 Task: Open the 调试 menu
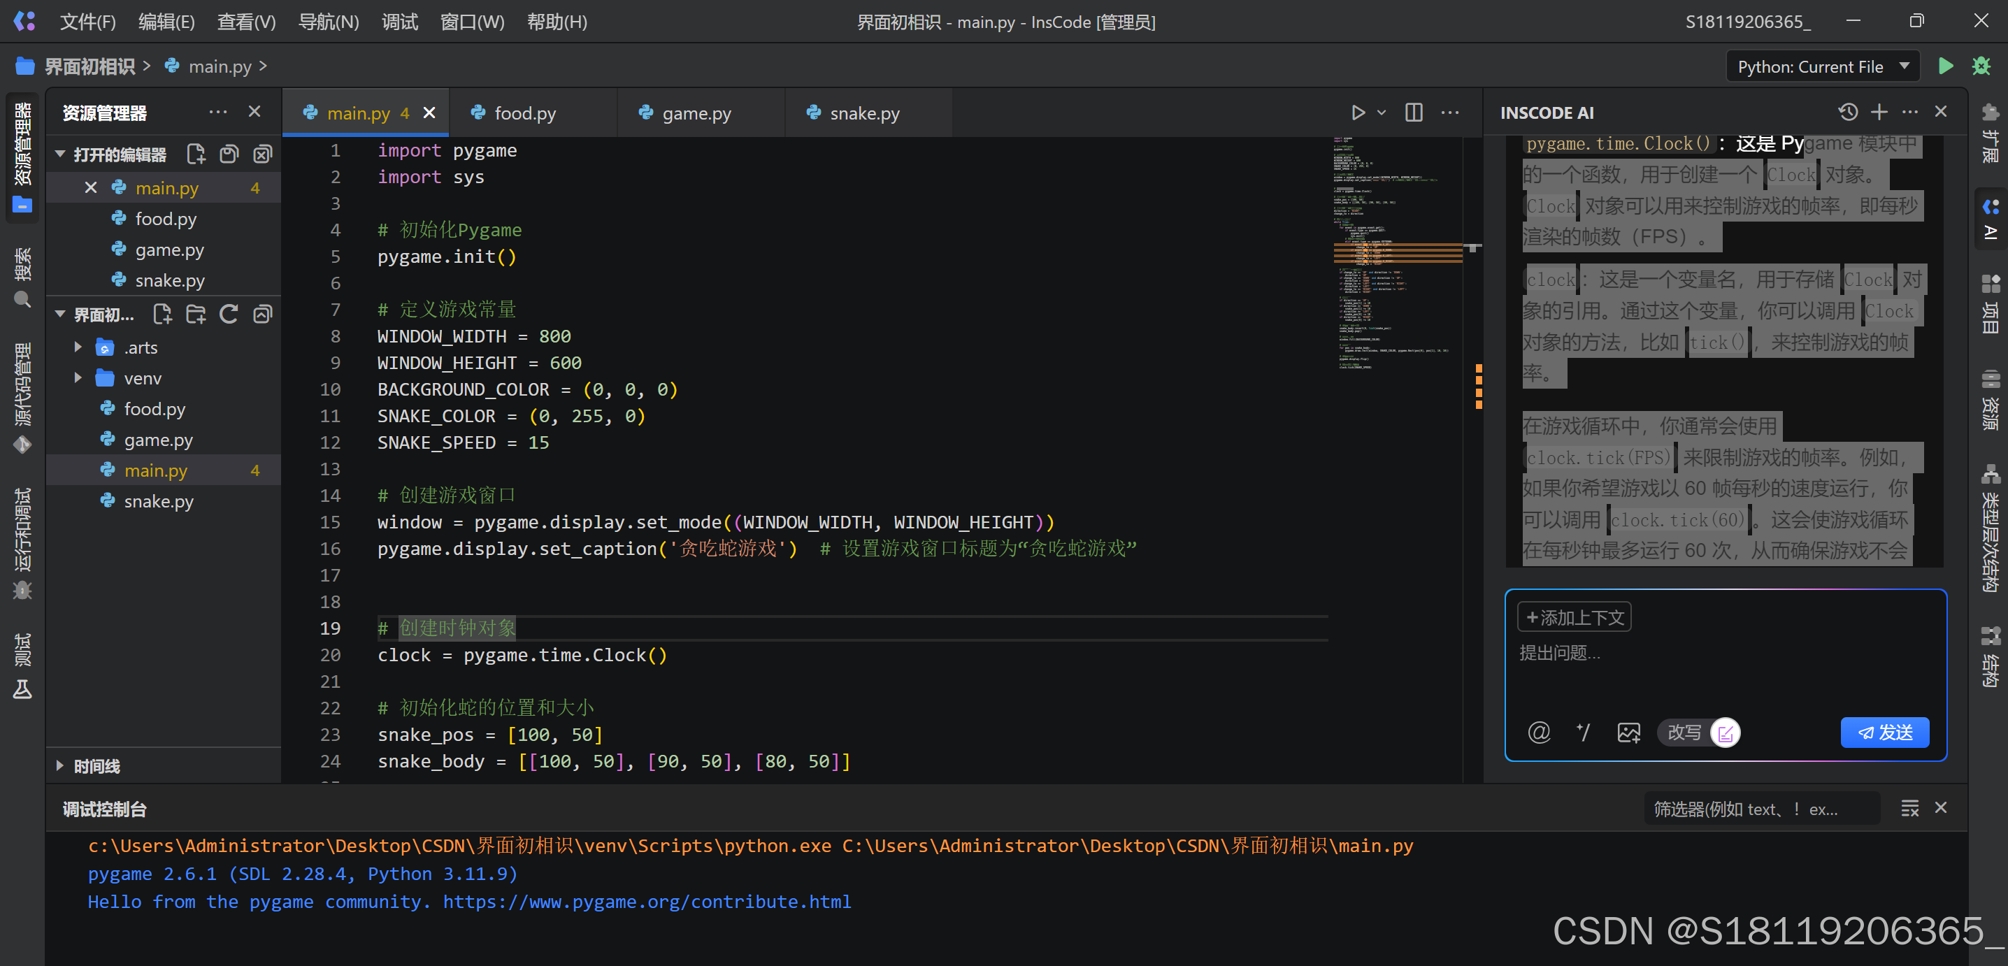click(x=400, y=22)
